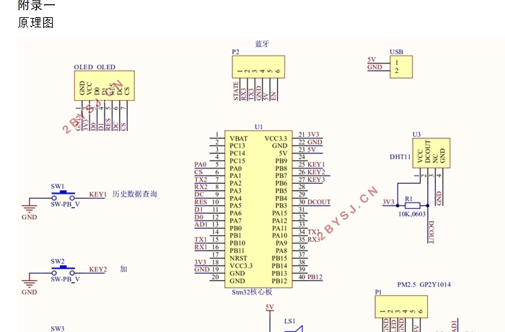Select the KEY1 label next to SW1
Viewport: 505px width, 332px height.
(x=98, y=194)
